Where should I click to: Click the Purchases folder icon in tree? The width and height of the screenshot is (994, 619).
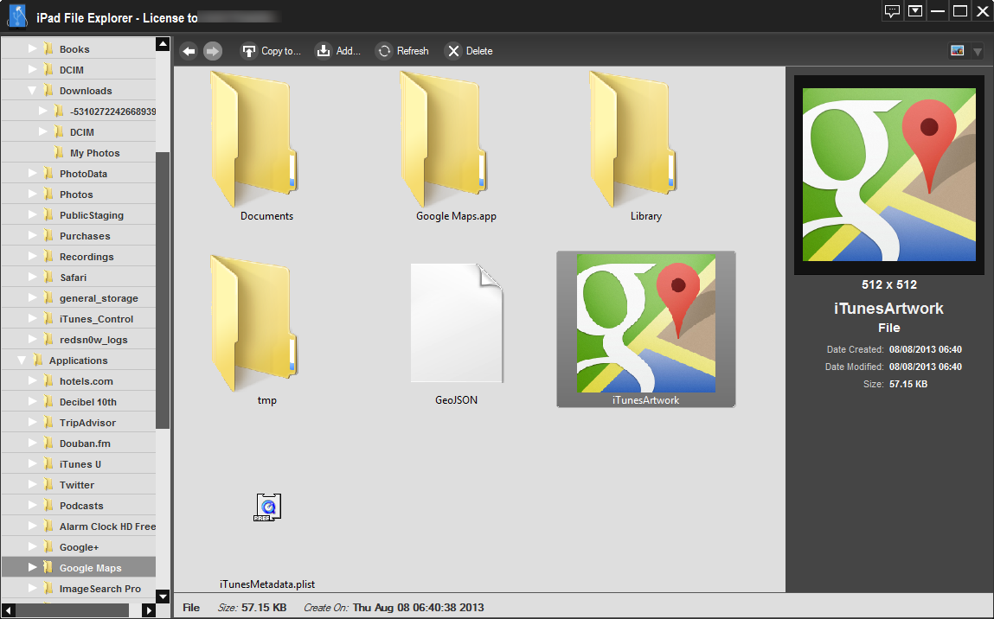(48, 236)
